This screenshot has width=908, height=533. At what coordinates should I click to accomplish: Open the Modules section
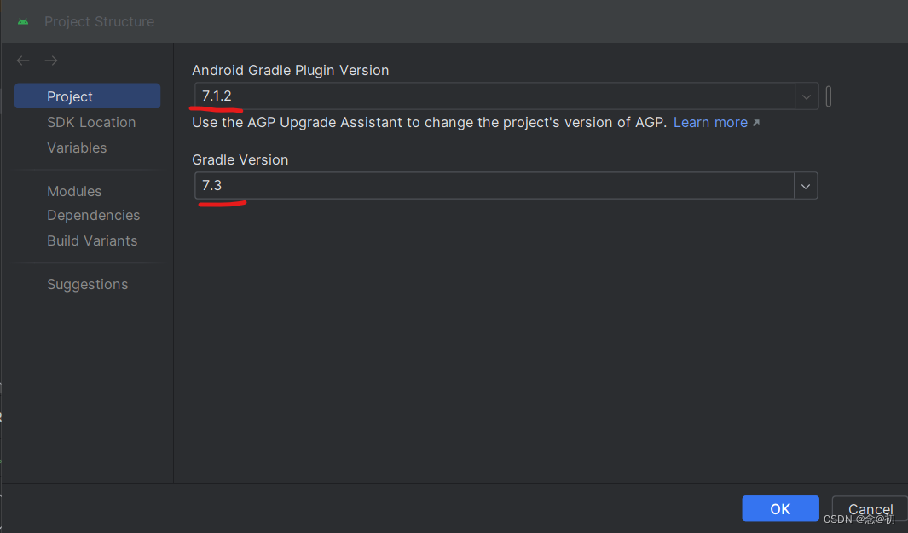click(73, 191)
